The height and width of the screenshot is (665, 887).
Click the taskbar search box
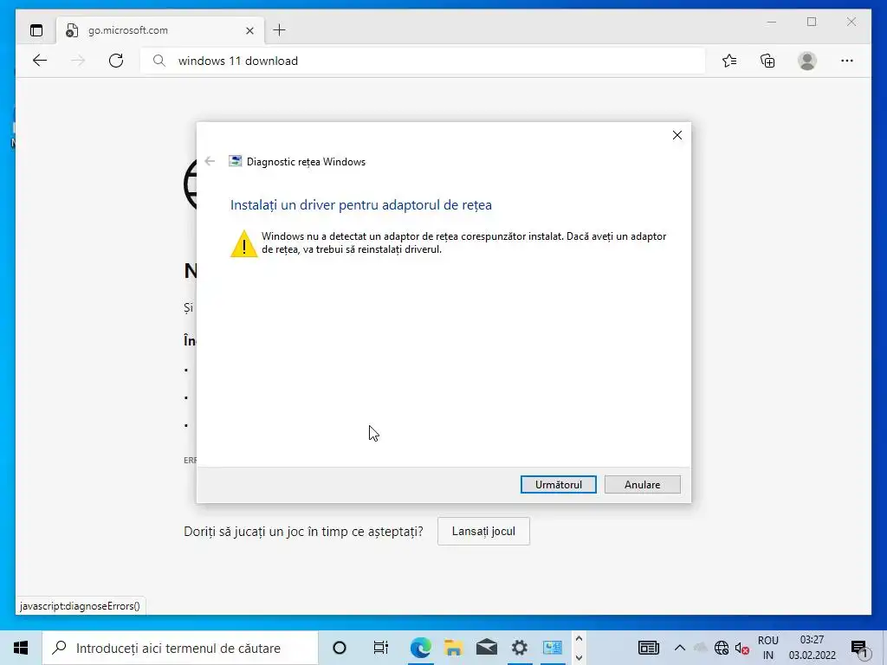(180, 648)
